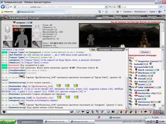
Task: Click the Избранное favorites button
Action: click(x=7, y=12)
